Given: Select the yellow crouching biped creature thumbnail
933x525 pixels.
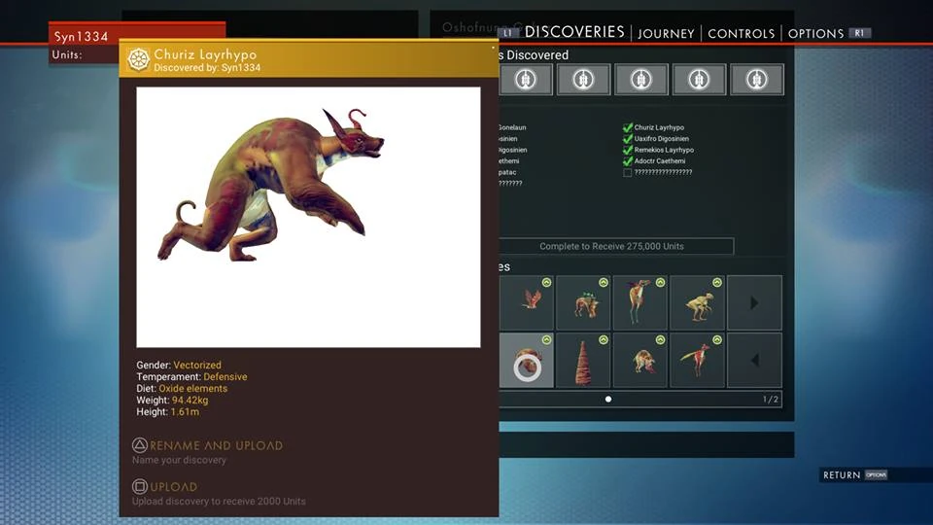Looking at the screenshot, I should (x=697, y=302).
